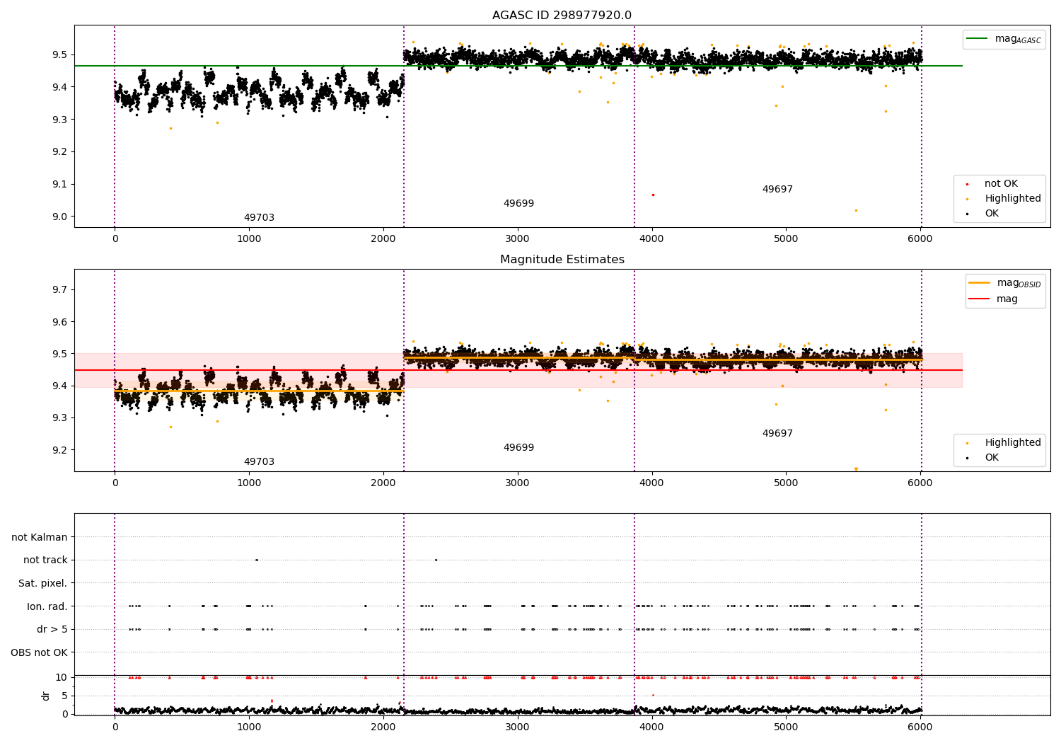This screenshot has width=1061, height=743.
Task: Click the 10 tick label on the dr axis
Action: [62, 677]
